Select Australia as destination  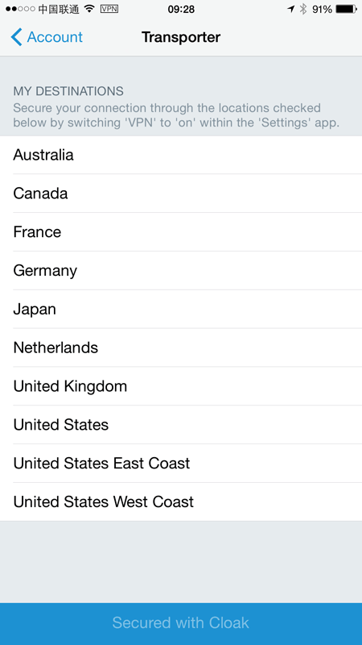pyautogui.click(x=181, y=155)
